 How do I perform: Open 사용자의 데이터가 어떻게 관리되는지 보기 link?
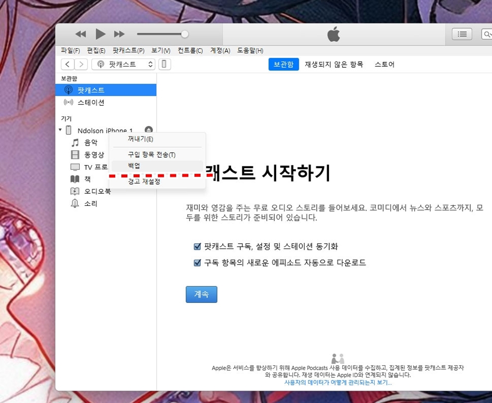point(338,383)
